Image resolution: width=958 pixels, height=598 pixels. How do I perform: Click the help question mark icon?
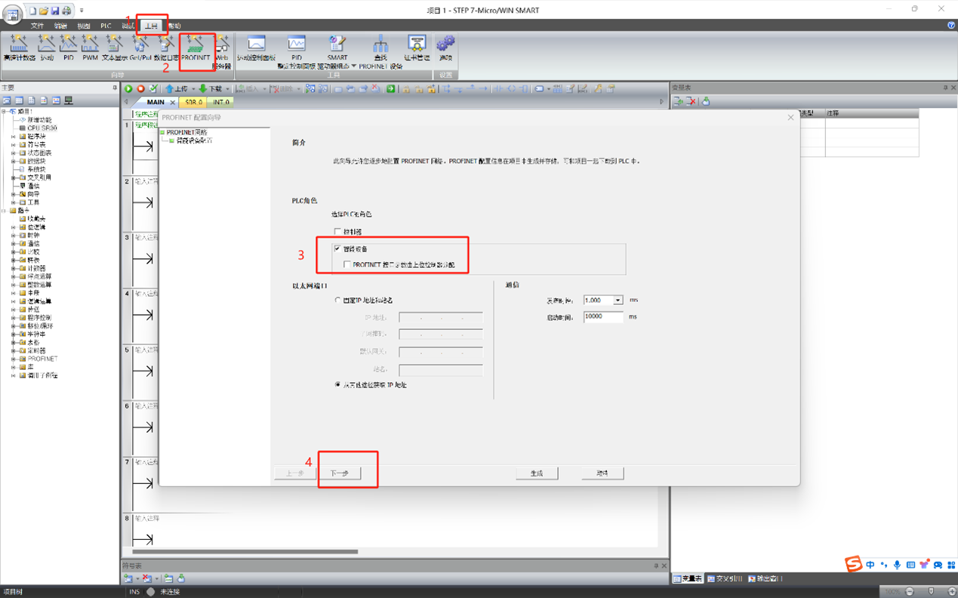(950, 26)
